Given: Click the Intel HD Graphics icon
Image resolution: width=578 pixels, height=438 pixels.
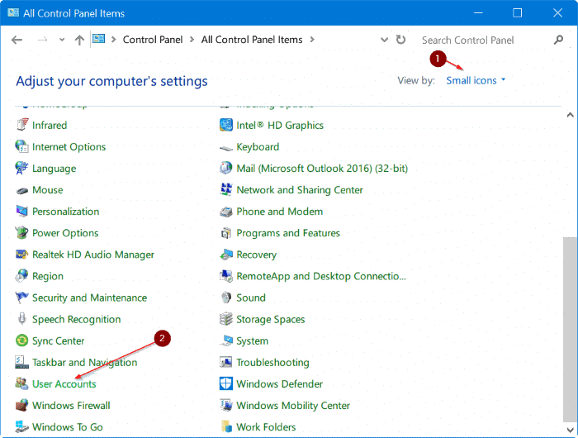Looking at the screenshot, I should pyautogui.click(x=226, y=126).
